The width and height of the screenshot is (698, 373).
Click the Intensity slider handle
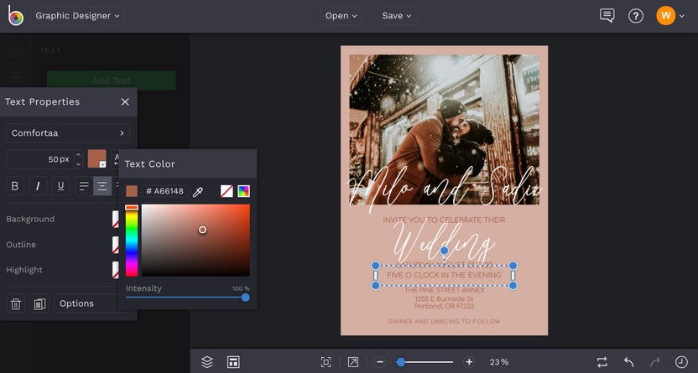[245, 298]
